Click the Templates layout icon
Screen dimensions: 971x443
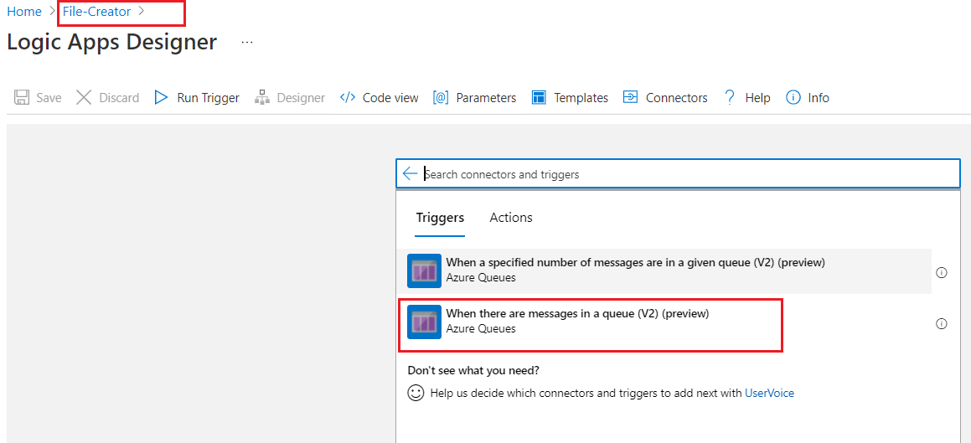[x=539, y=98]
